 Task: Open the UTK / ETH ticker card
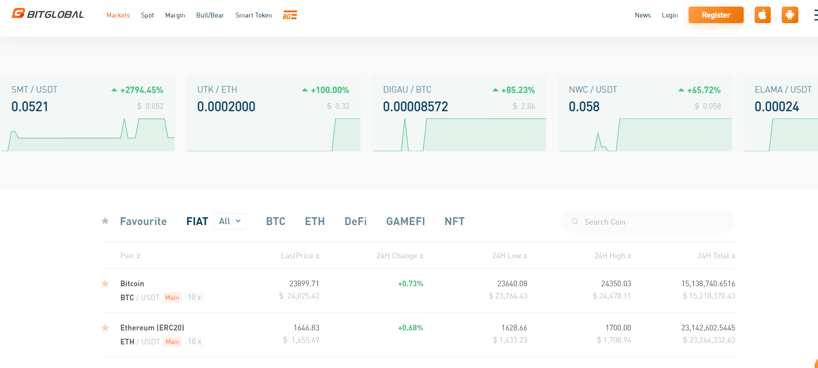(x=273, y=114)
